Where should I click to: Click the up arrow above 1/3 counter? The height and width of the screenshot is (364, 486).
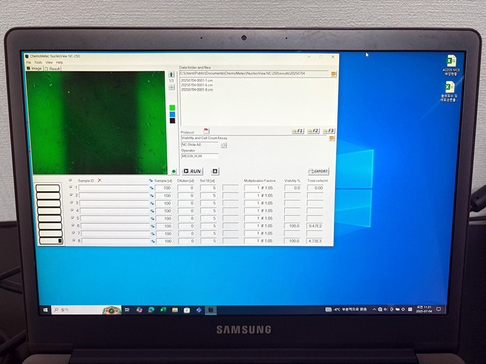coord(171,74)
